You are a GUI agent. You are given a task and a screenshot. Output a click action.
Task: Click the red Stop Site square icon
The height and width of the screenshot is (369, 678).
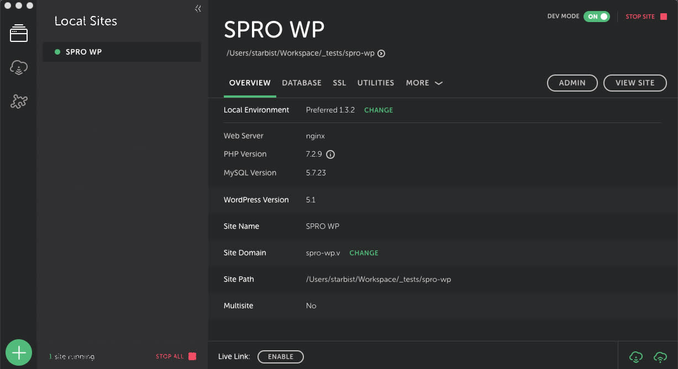click(x=664, y=17)
